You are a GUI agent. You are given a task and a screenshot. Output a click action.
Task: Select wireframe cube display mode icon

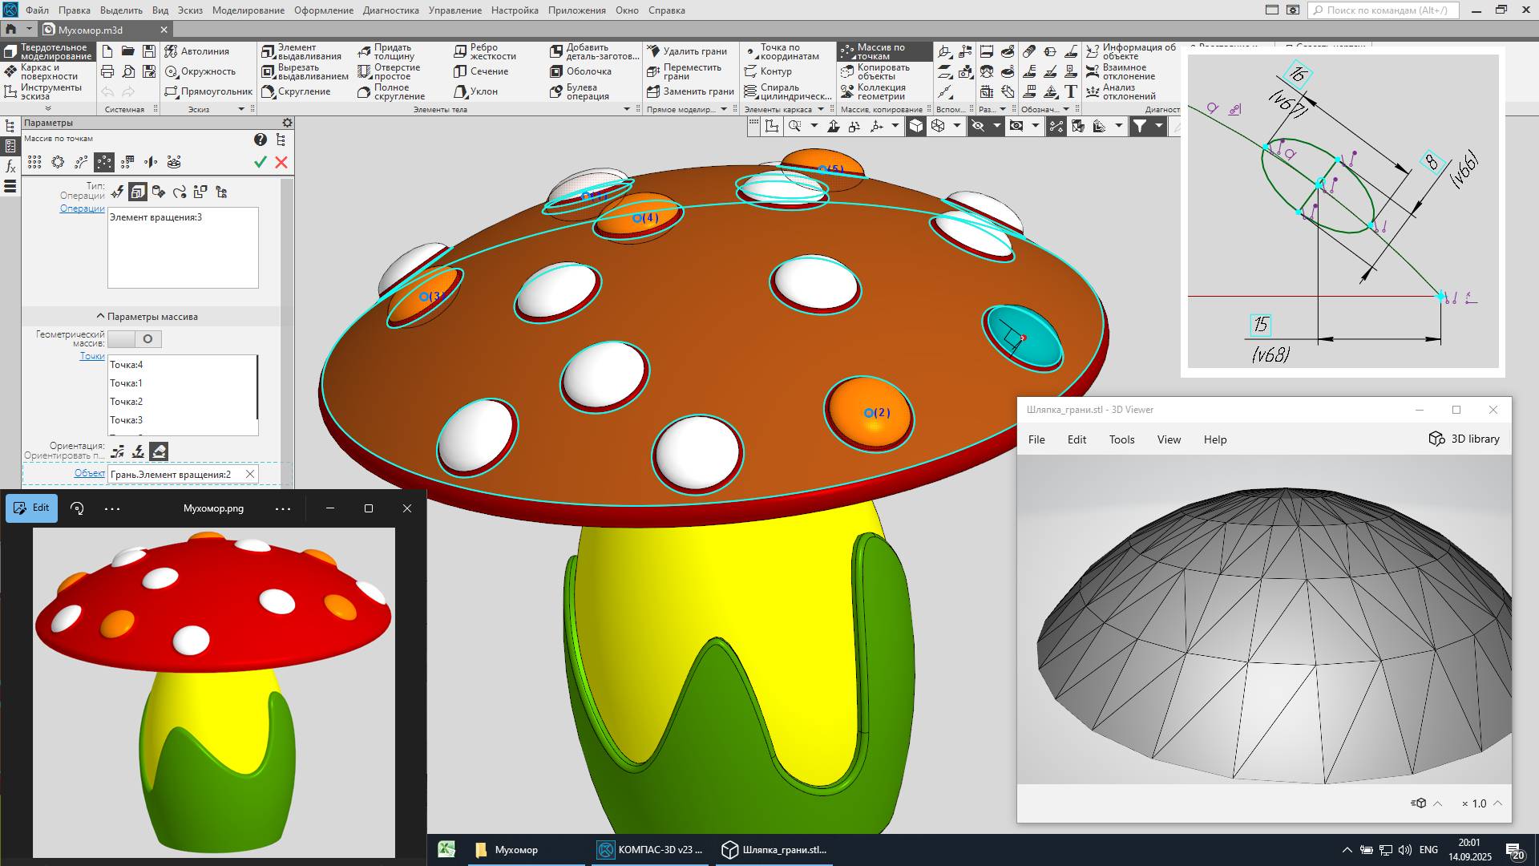point(938,126)
